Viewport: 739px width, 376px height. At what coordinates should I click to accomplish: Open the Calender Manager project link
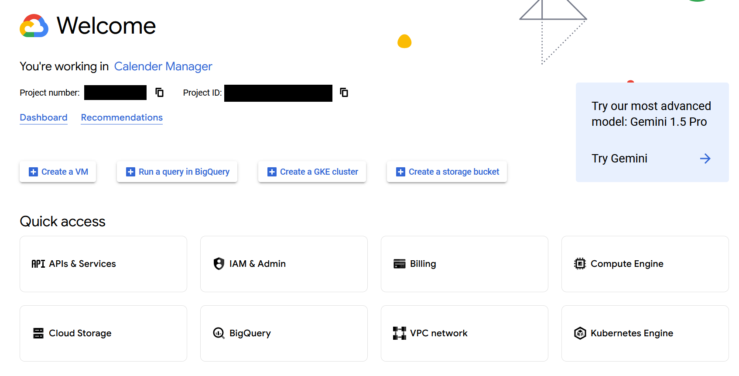pyautogui.click(x=163, y=66)
